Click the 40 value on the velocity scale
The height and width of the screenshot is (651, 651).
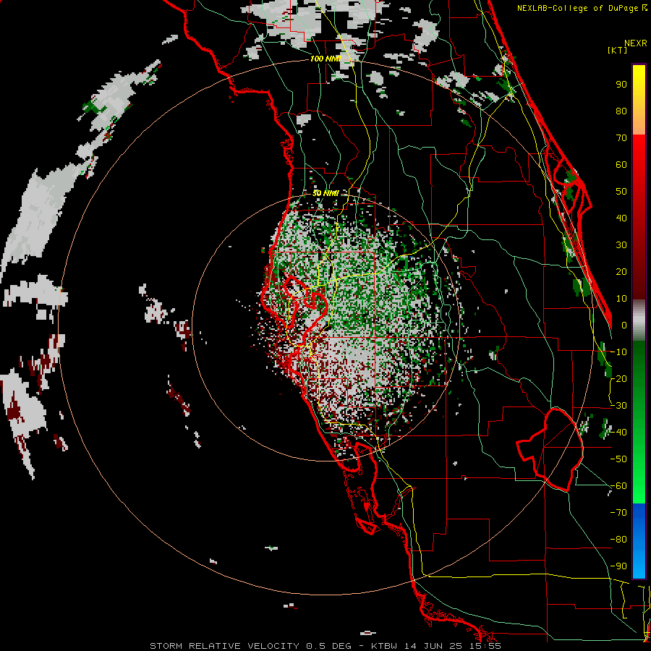point(621,218)
